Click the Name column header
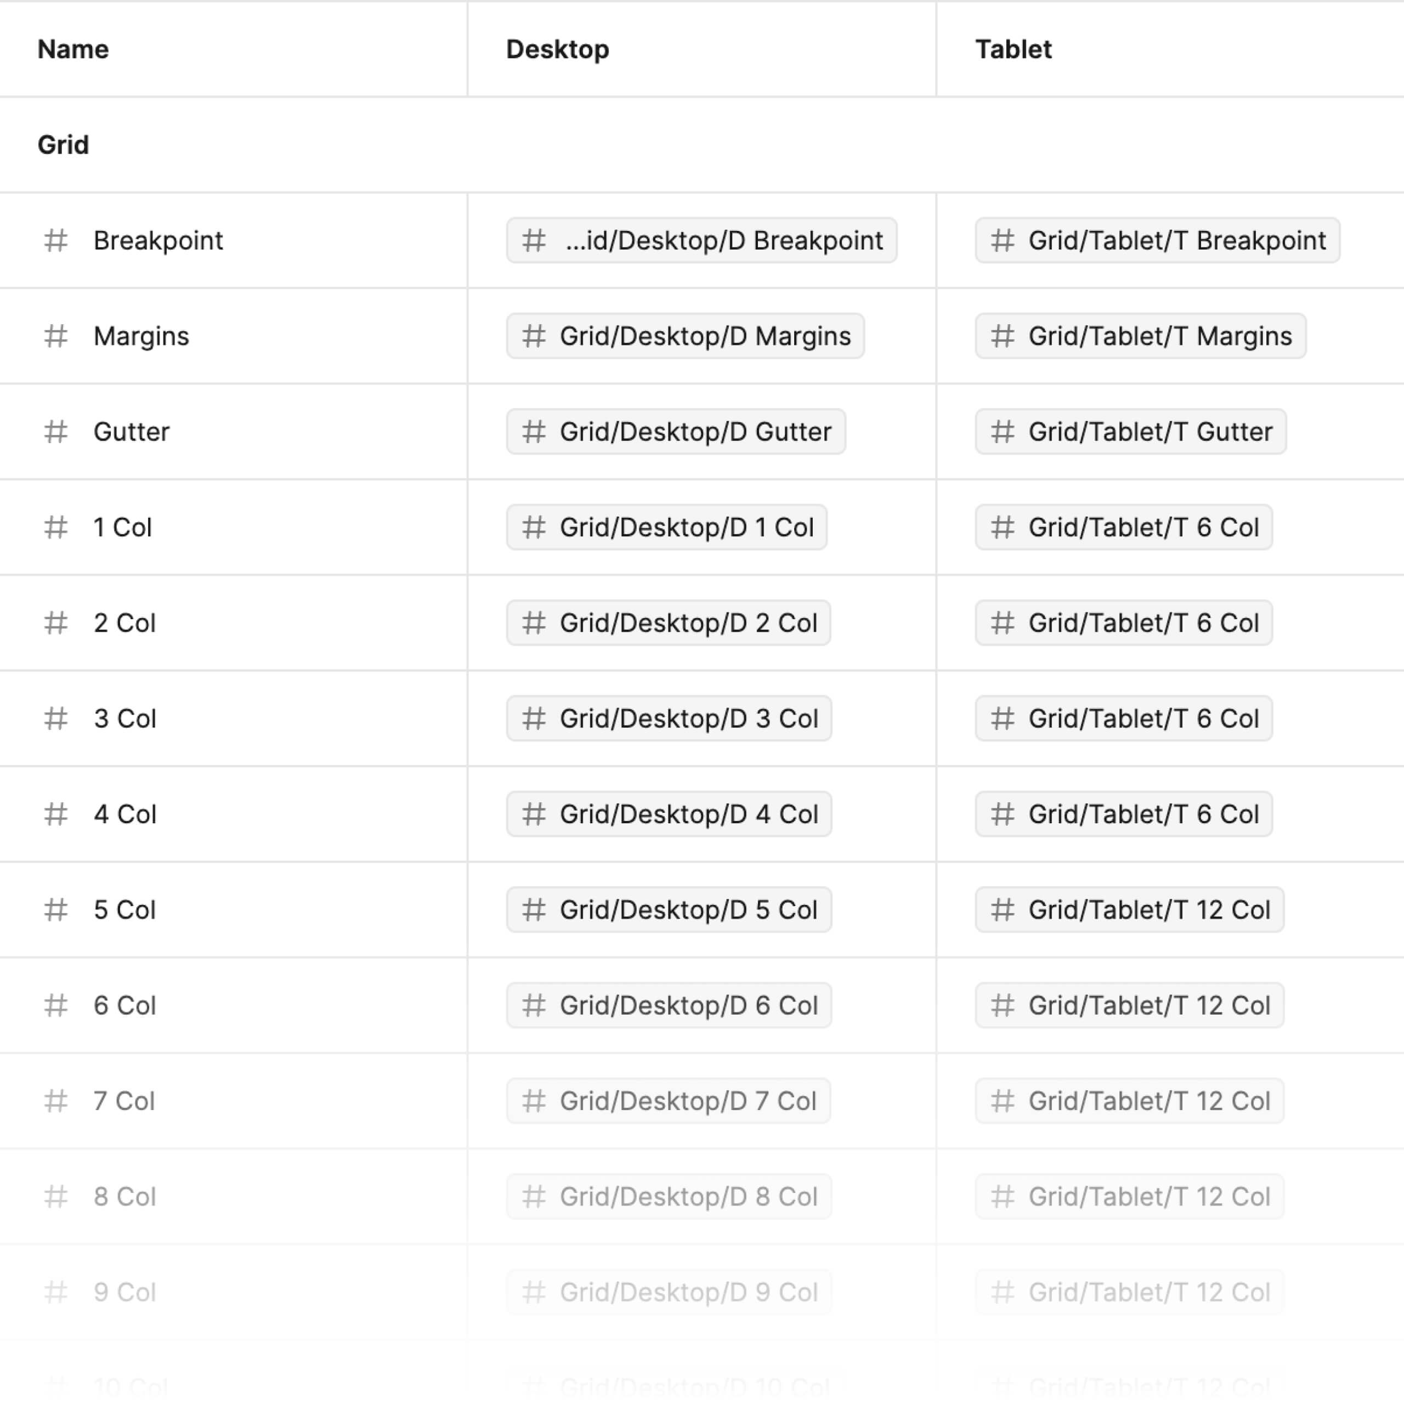 (x=72, y=49)
